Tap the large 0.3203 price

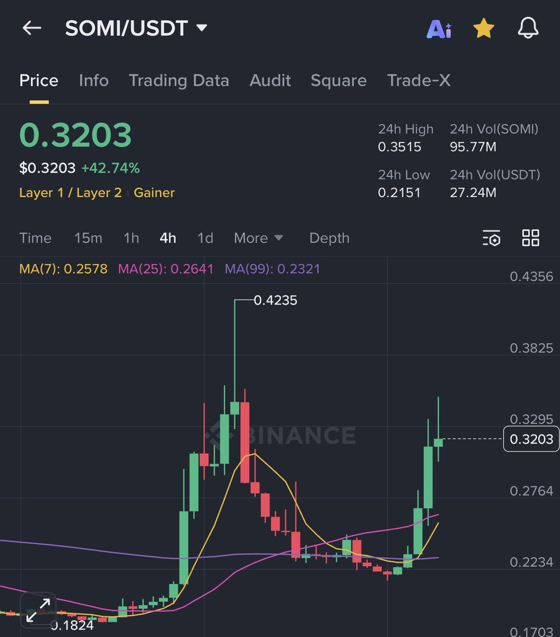coord(75,135)
